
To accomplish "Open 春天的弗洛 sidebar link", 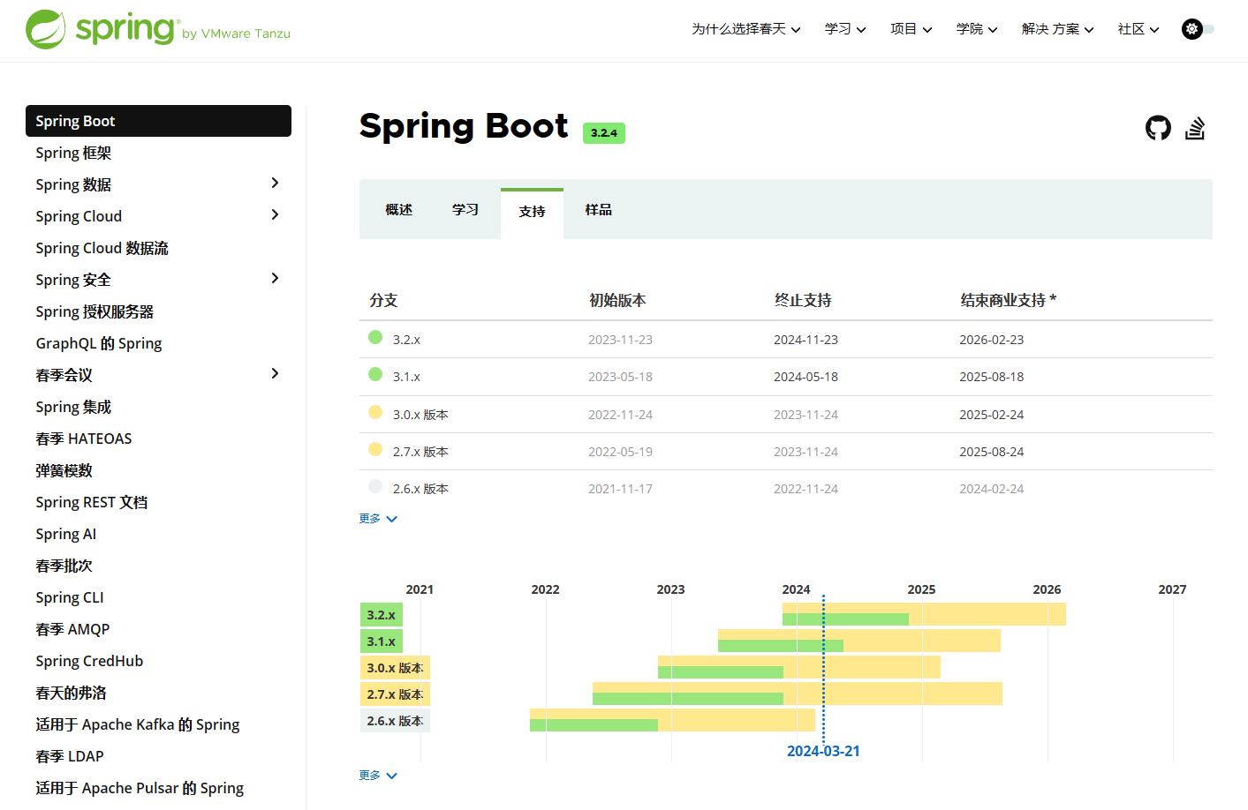I will pyautogui.click(x=71, y=693).
